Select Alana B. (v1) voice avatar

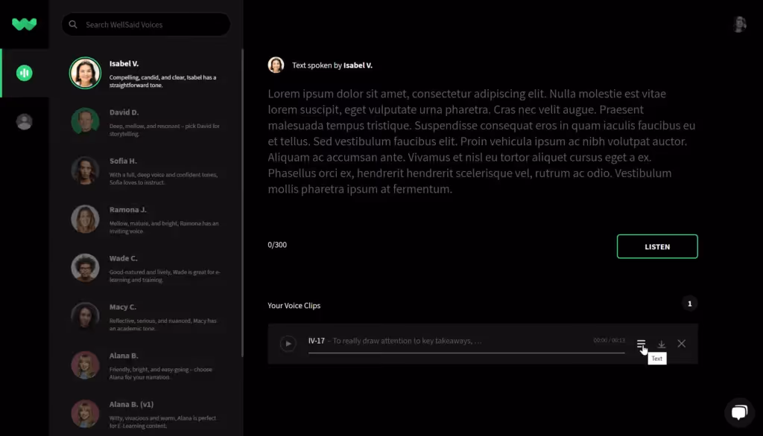pyautogui.click(x=85, y=413)
